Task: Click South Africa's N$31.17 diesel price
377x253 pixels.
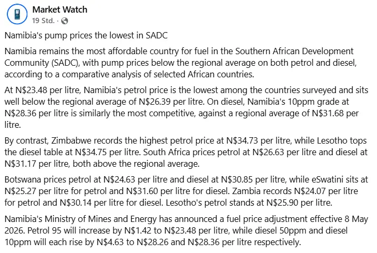Action: 21,164
